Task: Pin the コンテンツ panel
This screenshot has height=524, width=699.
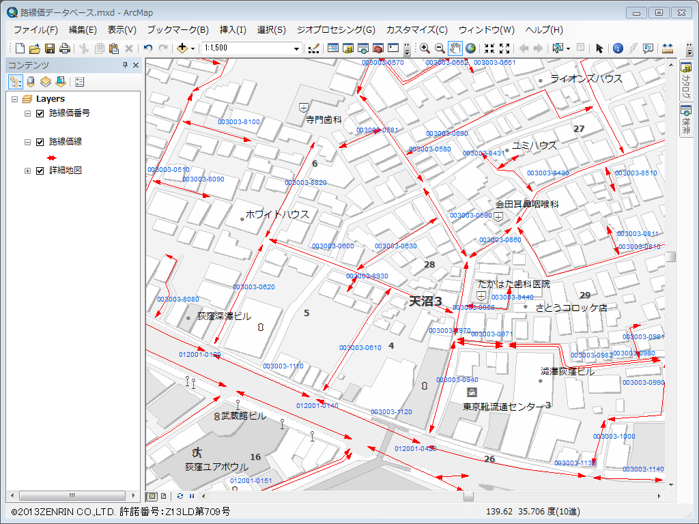Action: (x=126, y=65)
